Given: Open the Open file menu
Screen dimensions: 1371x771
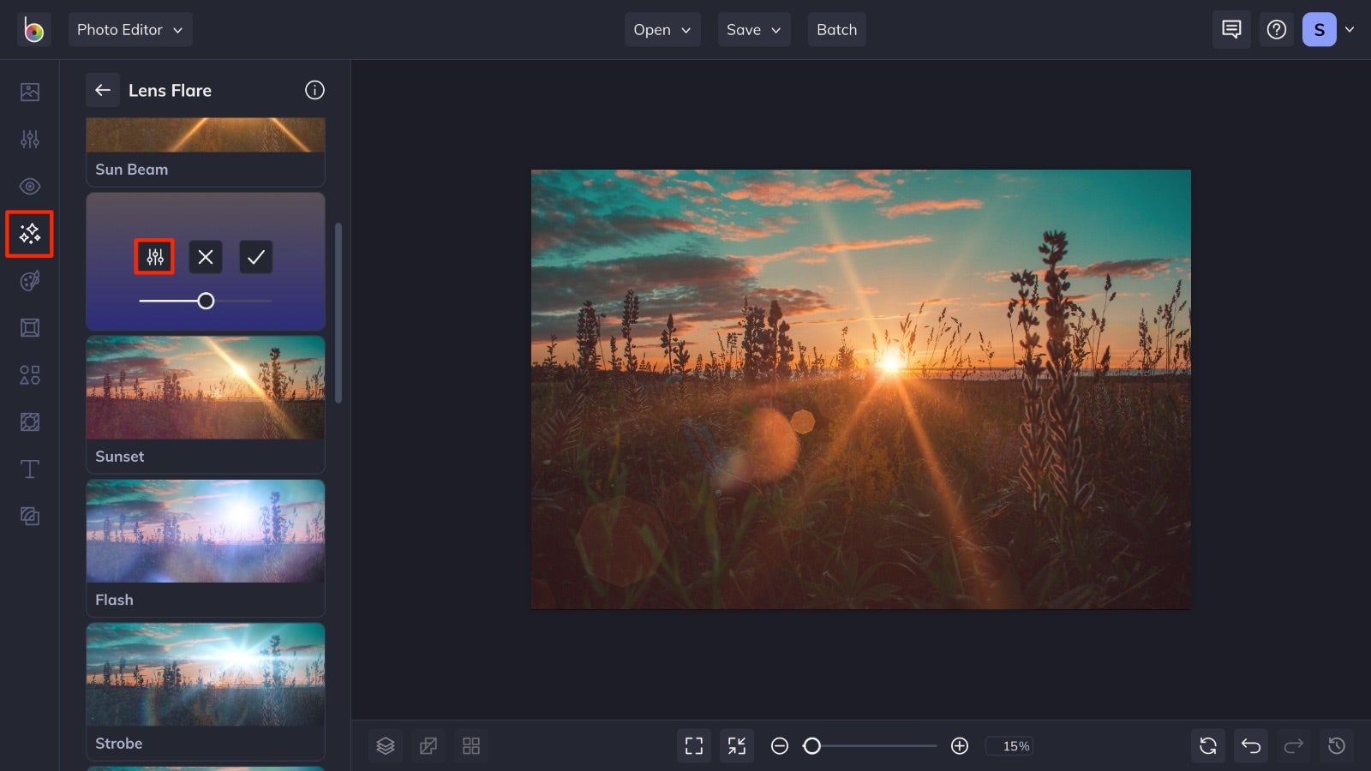Looking at the screenshot, I should [662, 29].
